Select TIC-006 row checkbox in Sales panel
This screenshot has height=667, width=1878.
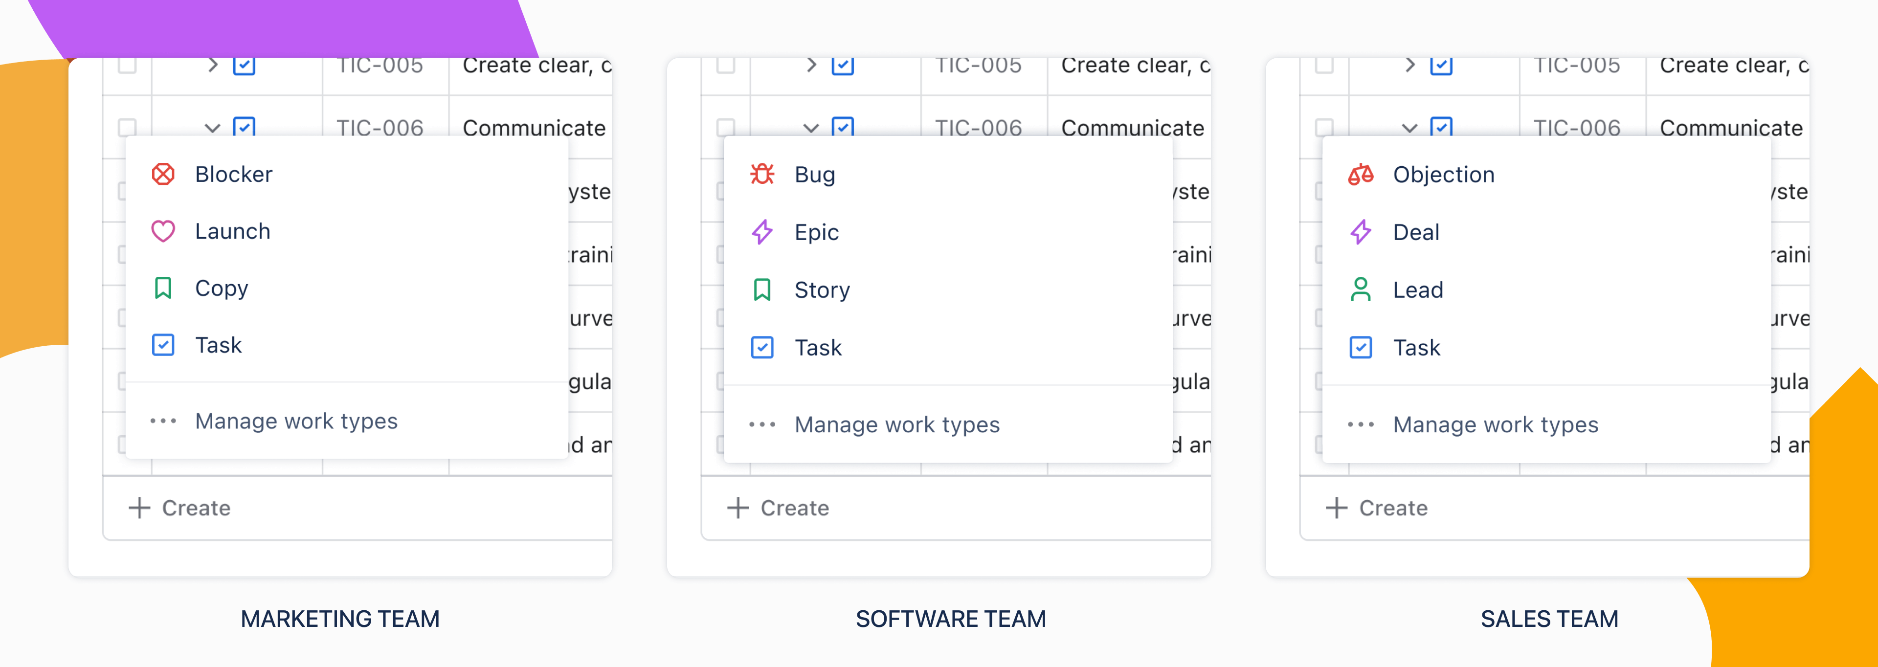pos(1325,127)
